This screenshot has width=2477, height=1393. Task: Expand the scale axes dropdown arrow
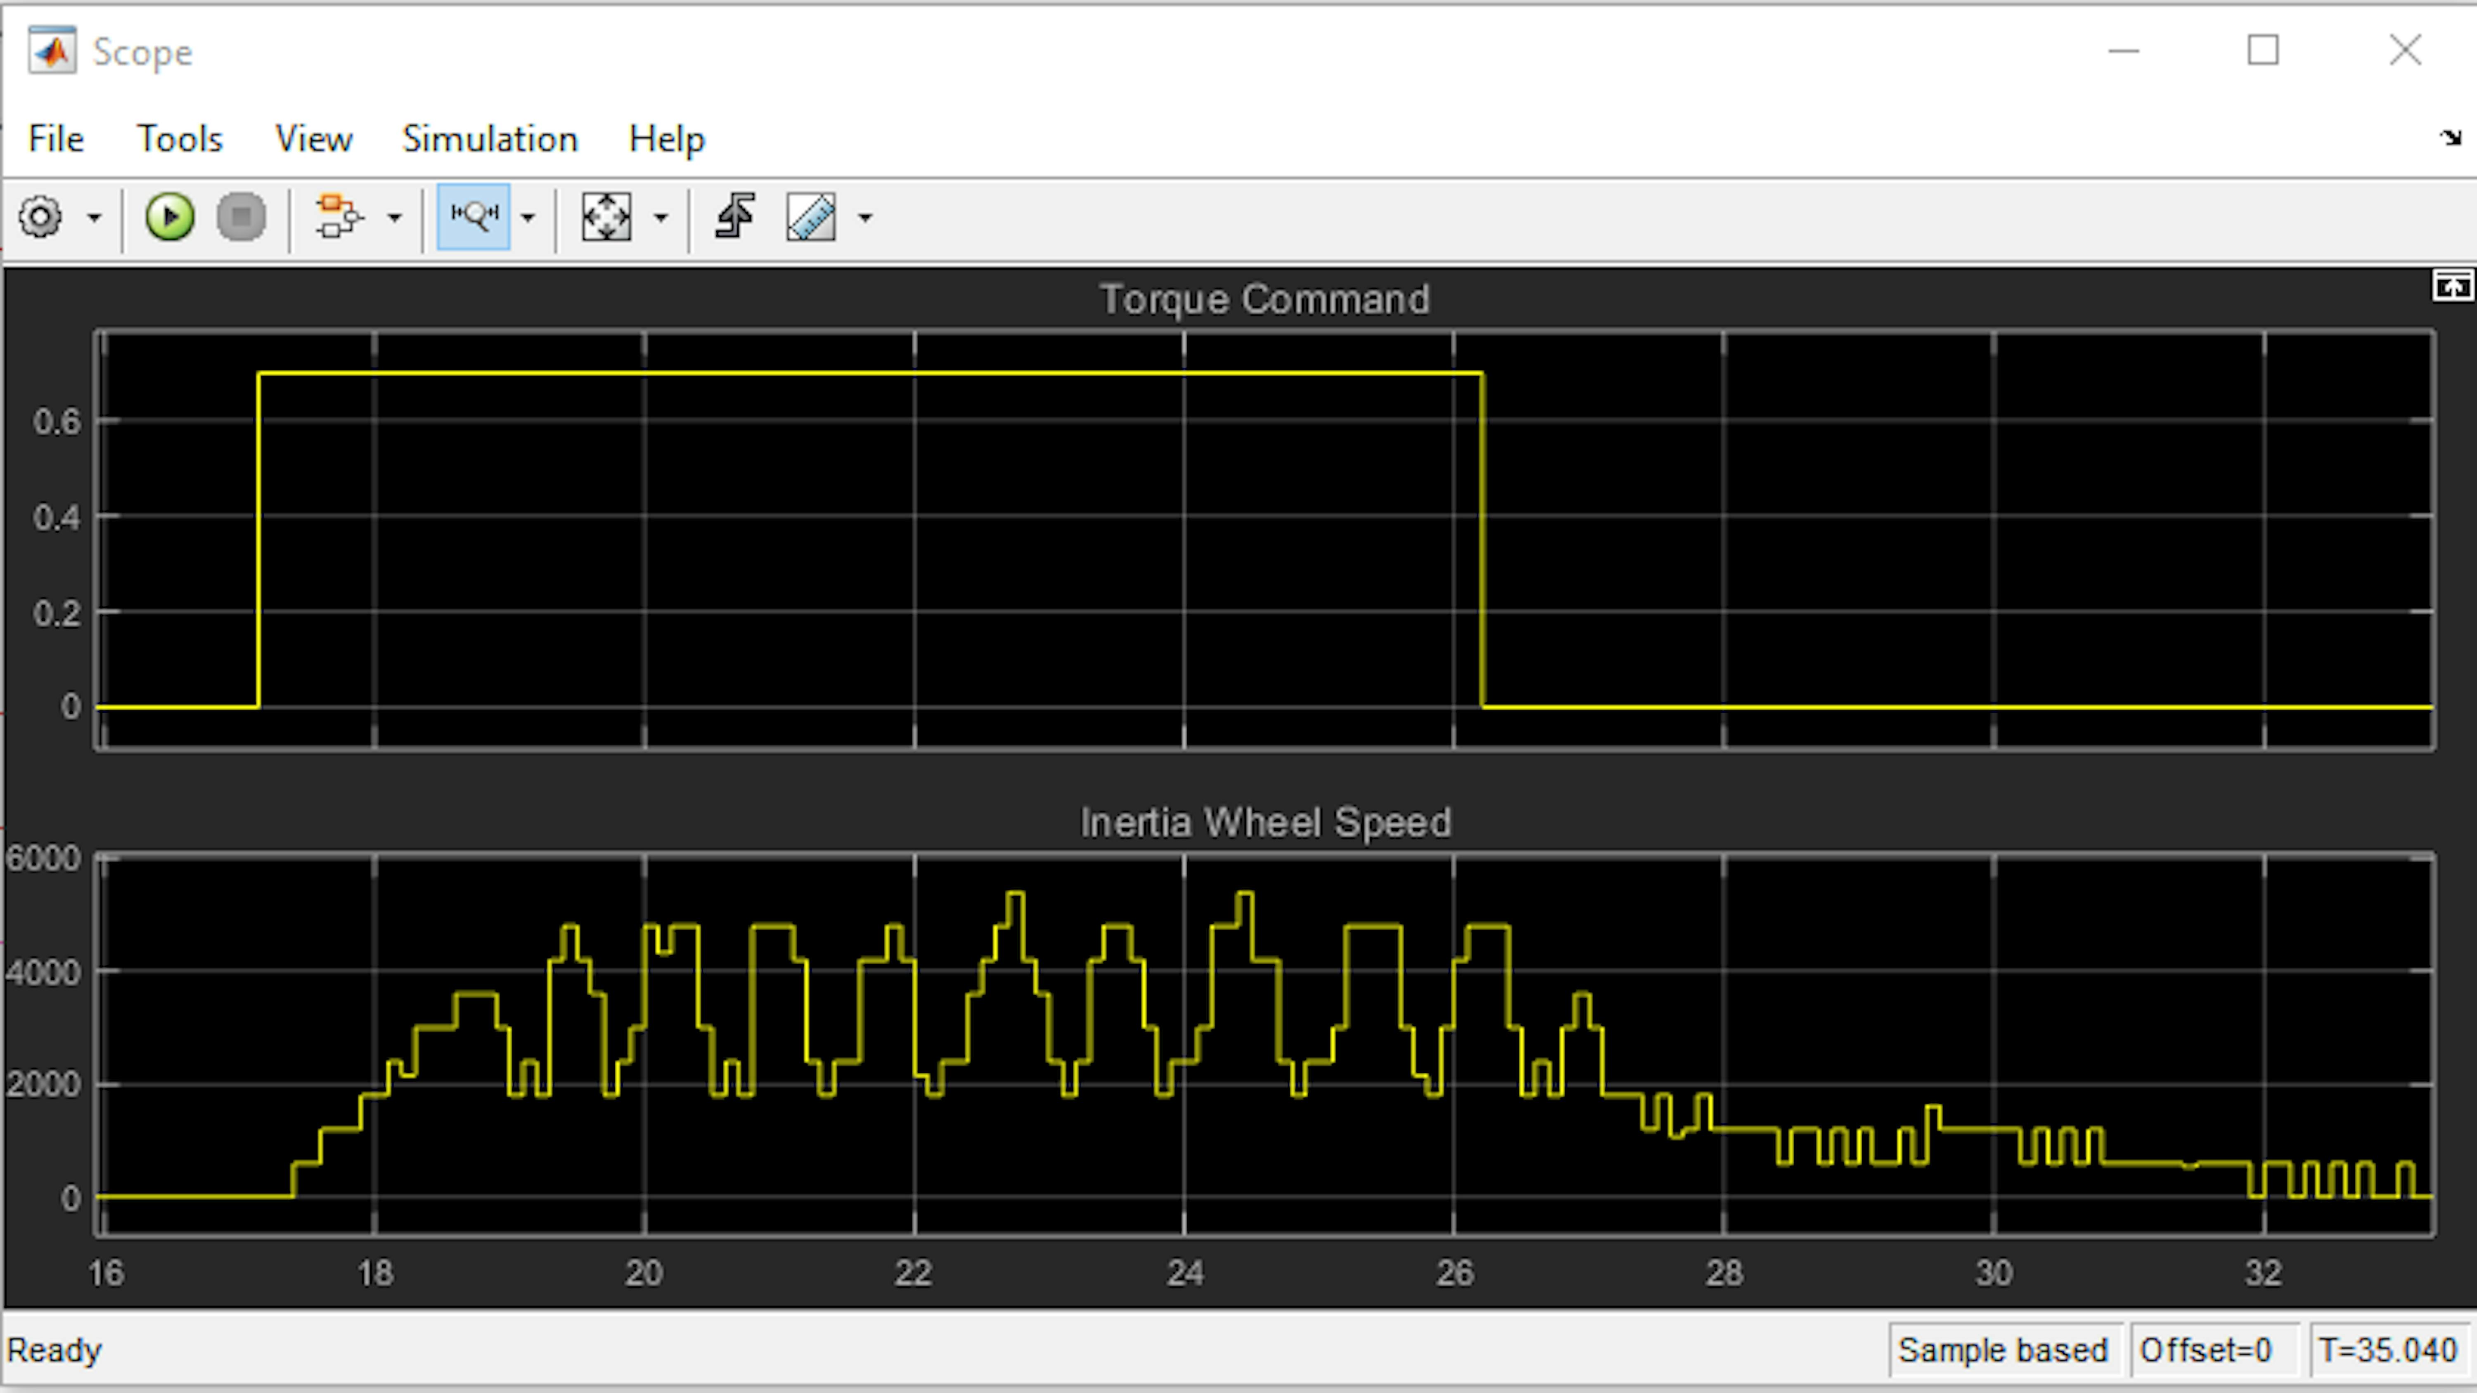661,218
